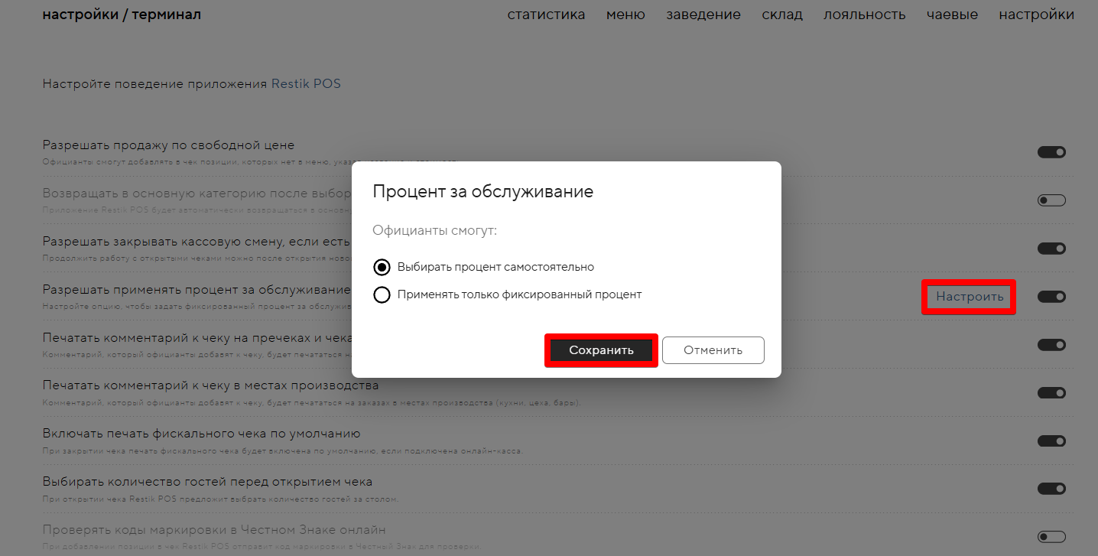Open the заведение navigation section

tap(703, 15)
